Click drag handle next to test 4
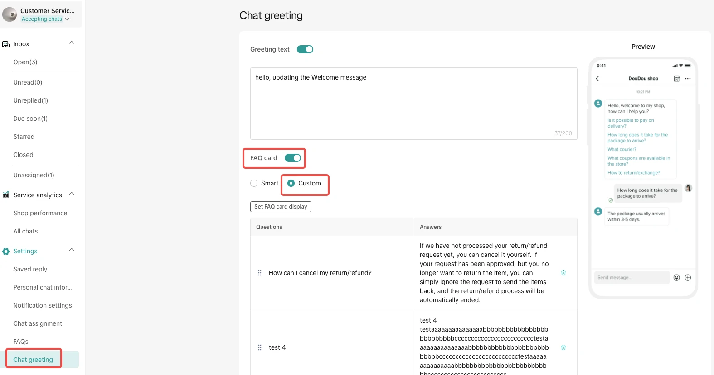 (x=260, y=347)
